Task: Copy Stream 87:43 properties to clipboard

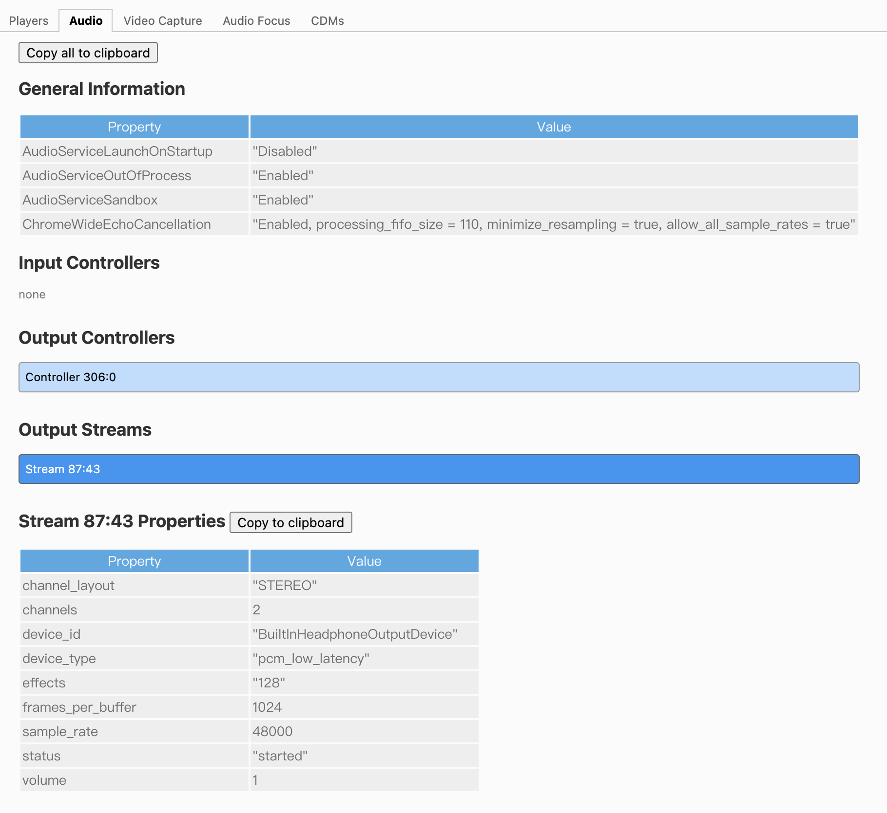Action: click(x=290, y=522)
